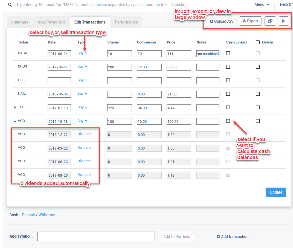Tick Delete checkbox for CRUS row

coord(258,67)
